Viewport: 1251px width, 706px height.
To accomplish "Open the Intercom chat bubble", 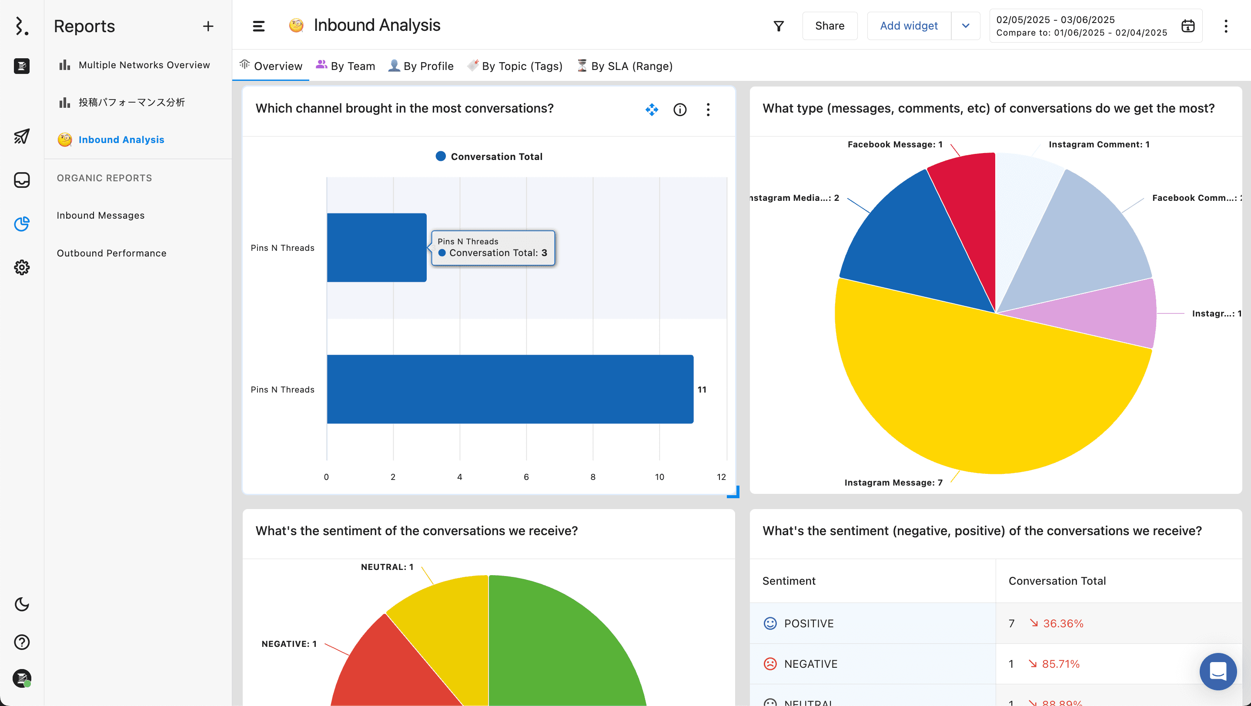I will (x=1218, y=672).
